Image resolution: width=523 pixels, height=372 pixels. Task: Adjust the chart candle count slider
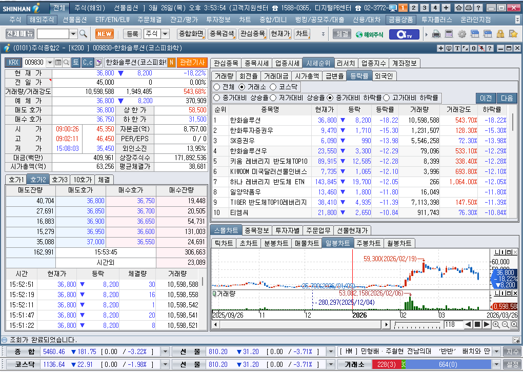(x=417, y=324)
